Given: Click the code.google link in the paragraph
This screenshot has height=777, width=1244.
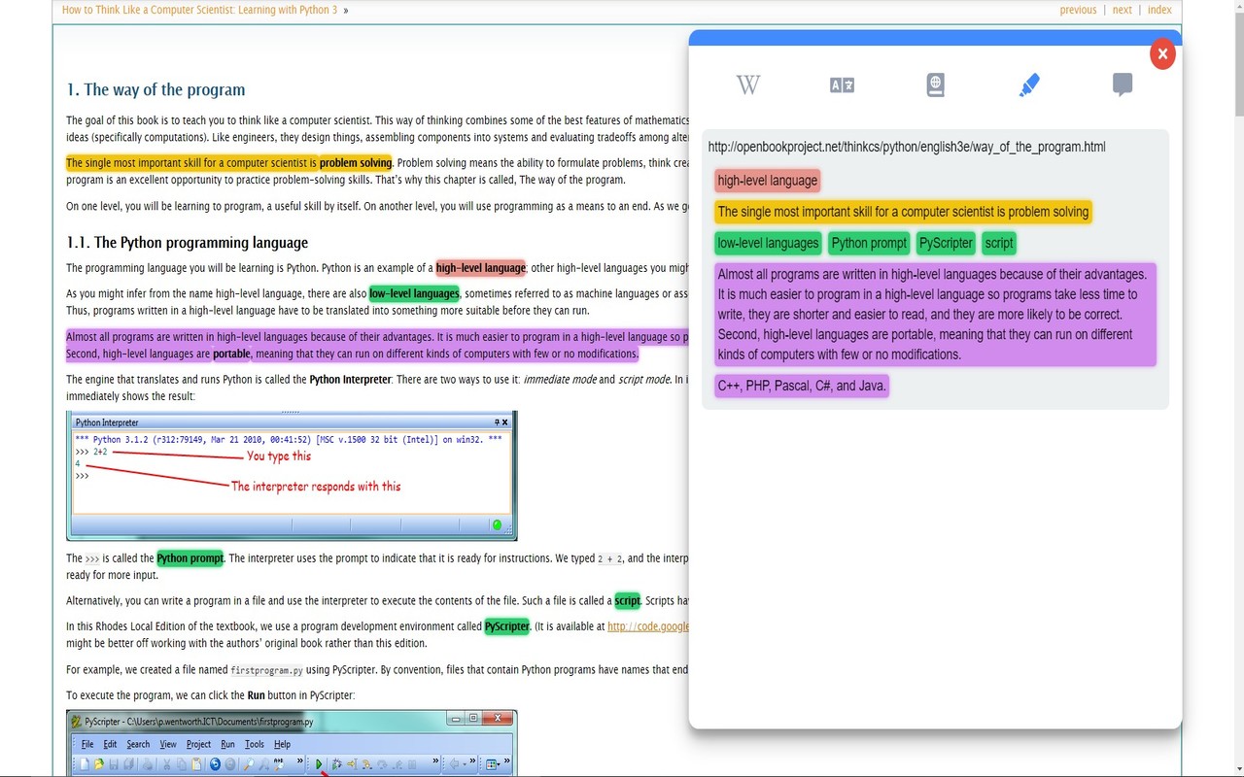Looking at the screenshot, I should point(648,626).
